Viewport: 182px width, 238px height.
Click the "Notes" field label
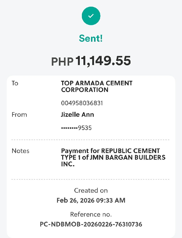coord(20,151)
